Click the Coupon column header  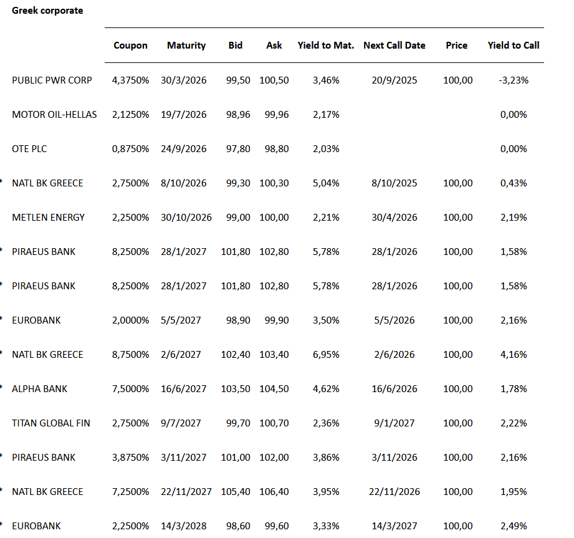click(x=131, y=46)
